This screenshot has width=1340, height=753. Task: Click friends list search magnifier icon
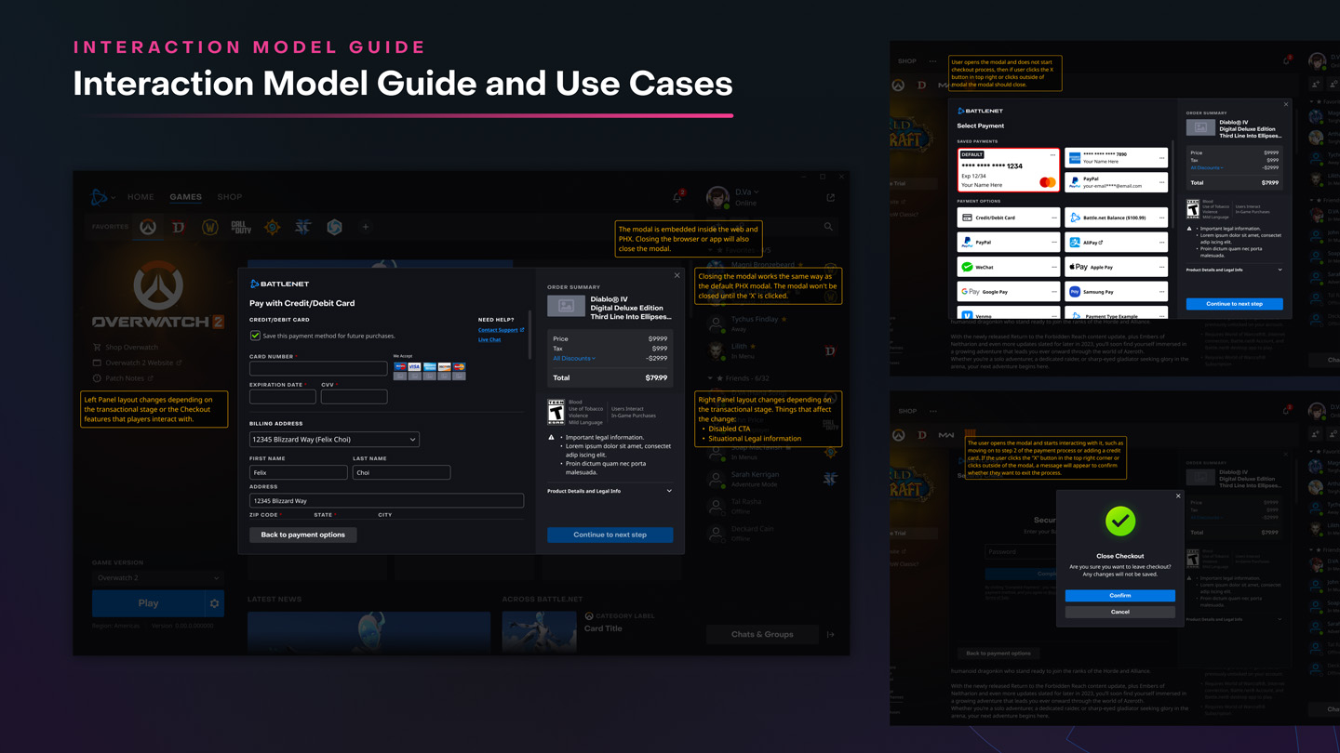coord(828,226)
